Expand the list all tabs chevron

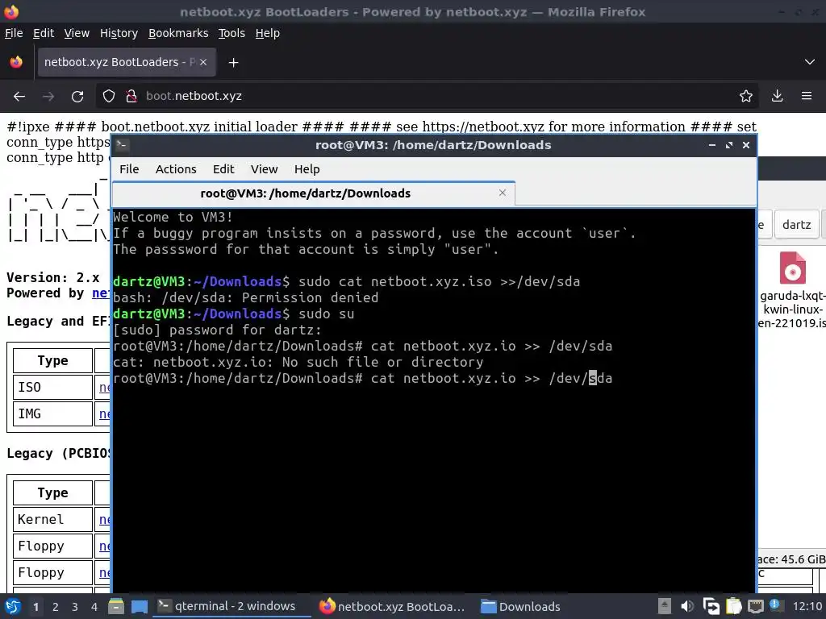click(810, 62)
